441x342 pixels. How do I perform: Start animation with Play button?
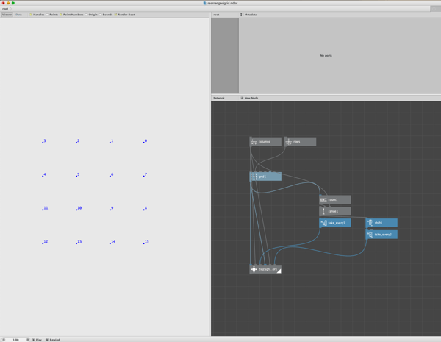(x=37, y=340)
